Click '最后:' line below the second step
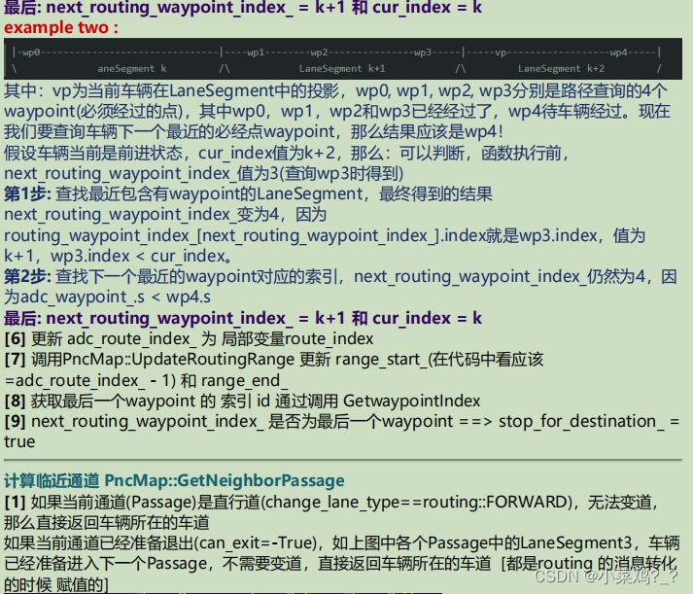Screen dimensions: 693x594 point(243,318)
